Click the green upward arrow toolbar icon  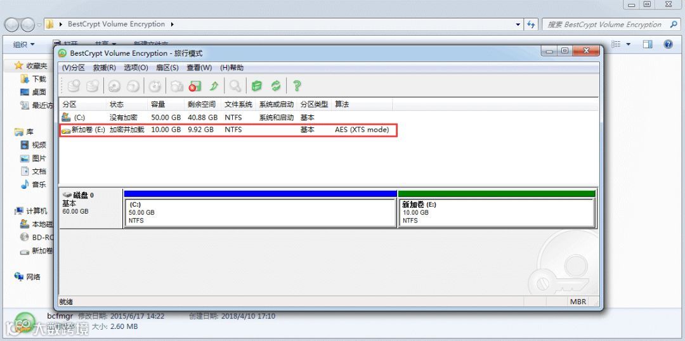coord(214,86)
